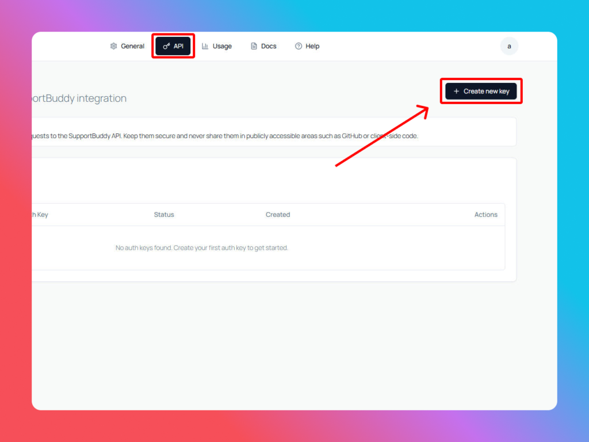Select the API tab label

[178, 46]
